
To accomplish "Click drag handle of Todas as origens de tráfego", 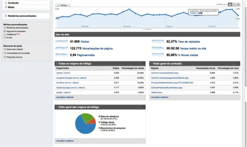I will (57, 64).
